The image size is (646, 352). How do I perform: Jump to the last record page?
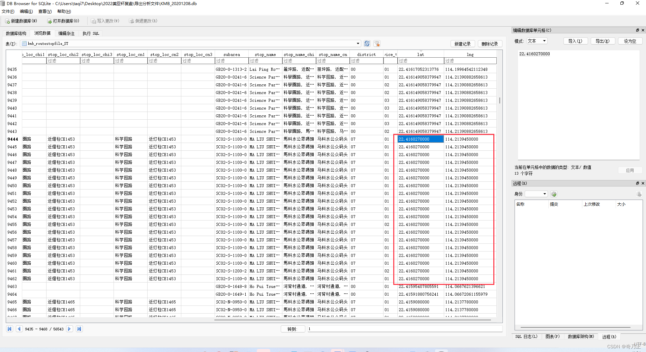79,329
